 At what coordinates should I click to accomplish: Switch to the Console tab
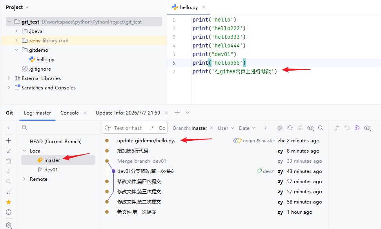tap(69, 113)
